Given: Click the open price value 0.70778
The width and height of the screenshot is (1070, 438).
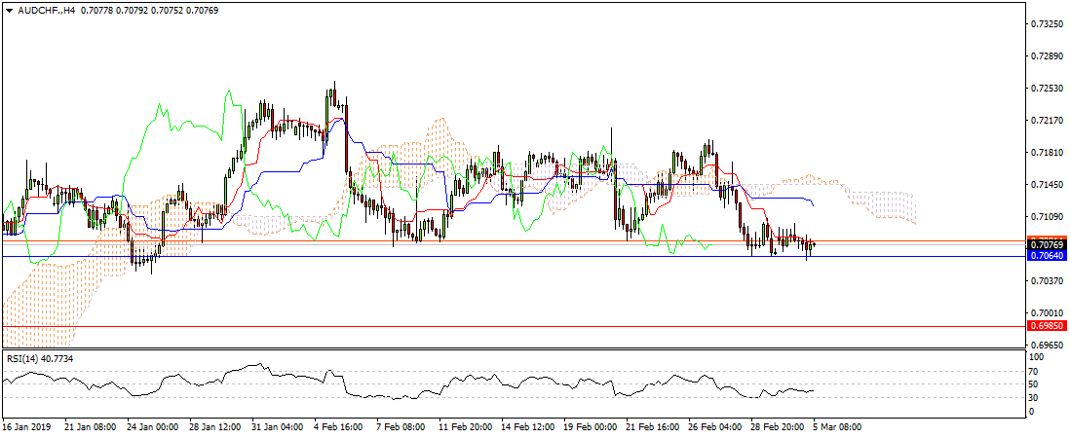Looking at the screenshot, I should (97, 9).
